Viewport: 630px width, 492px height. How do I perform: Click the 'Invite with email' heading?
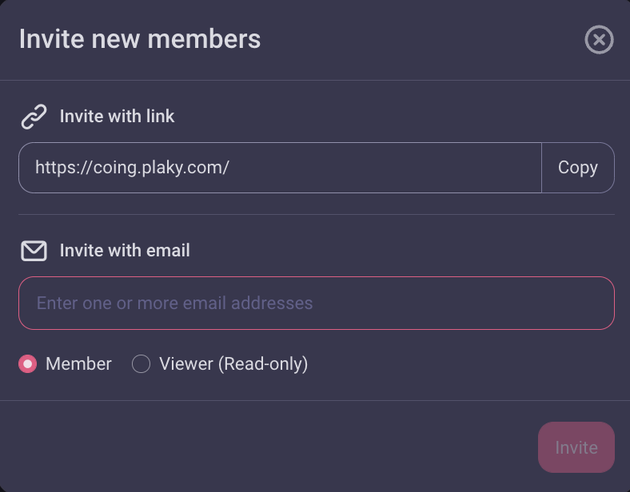(x=125, y=251)
